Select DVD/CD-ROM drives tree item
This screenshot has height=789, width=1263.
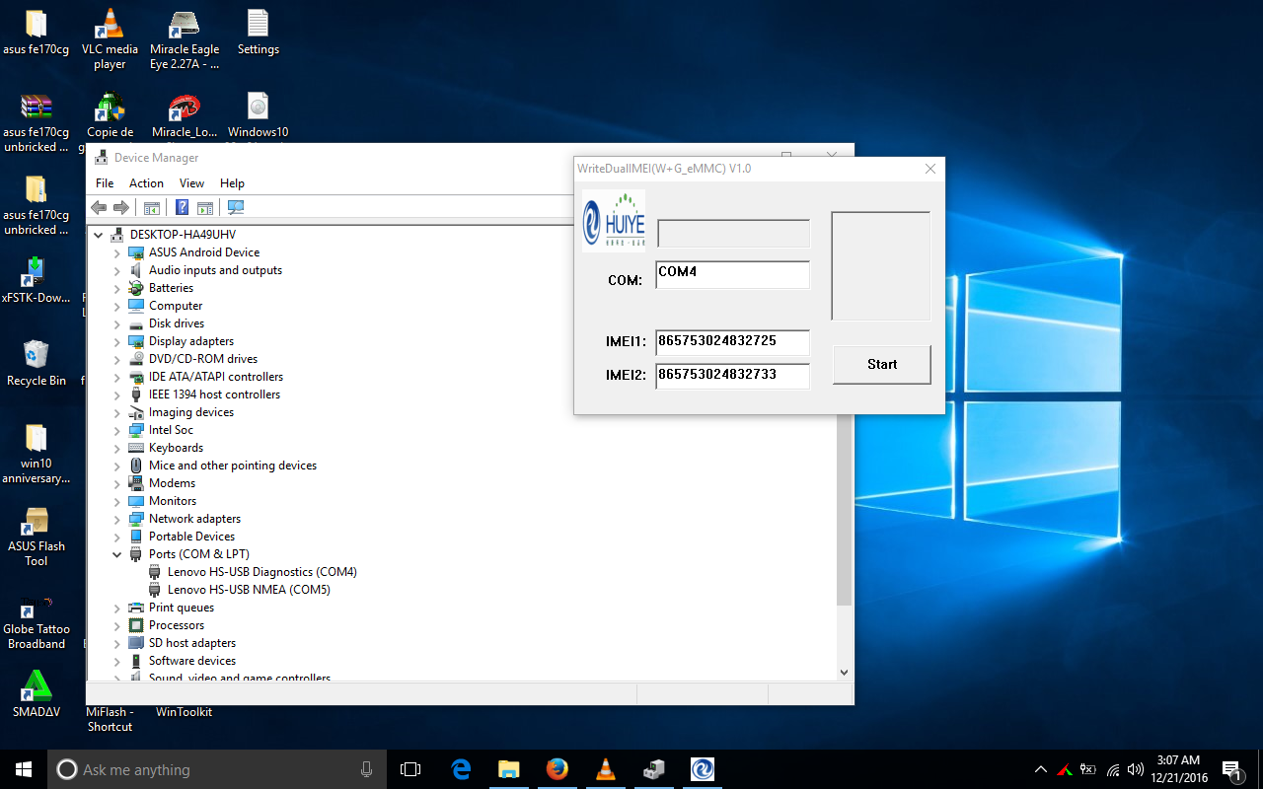(x=203, y=359)
